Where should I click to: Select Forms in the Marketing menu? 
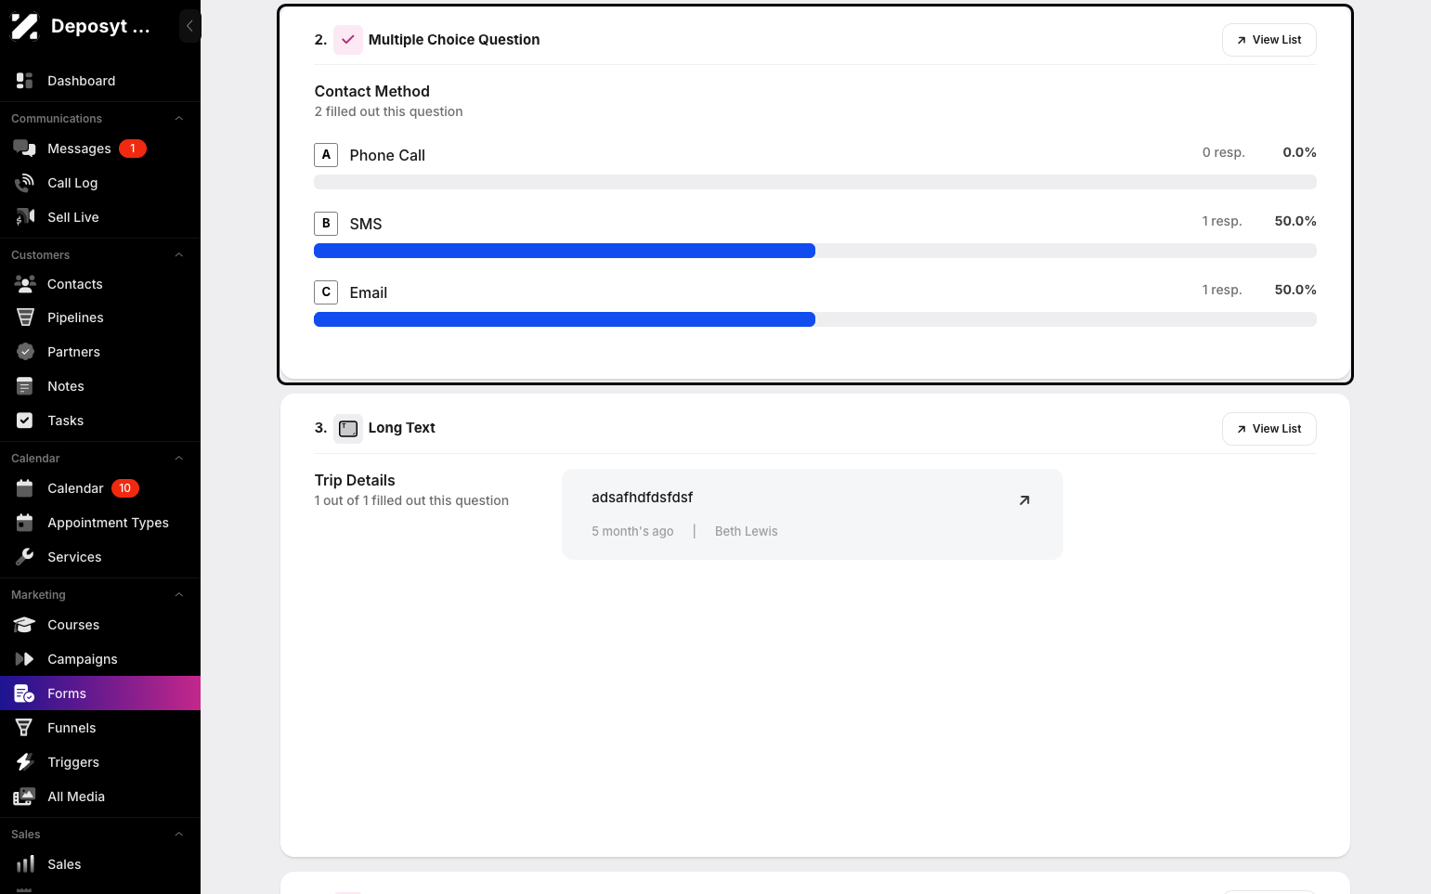click(100, 693)
